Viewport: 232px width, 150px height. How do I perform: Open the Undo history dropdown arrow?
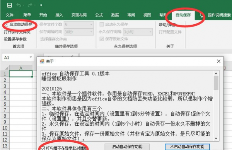24,5
